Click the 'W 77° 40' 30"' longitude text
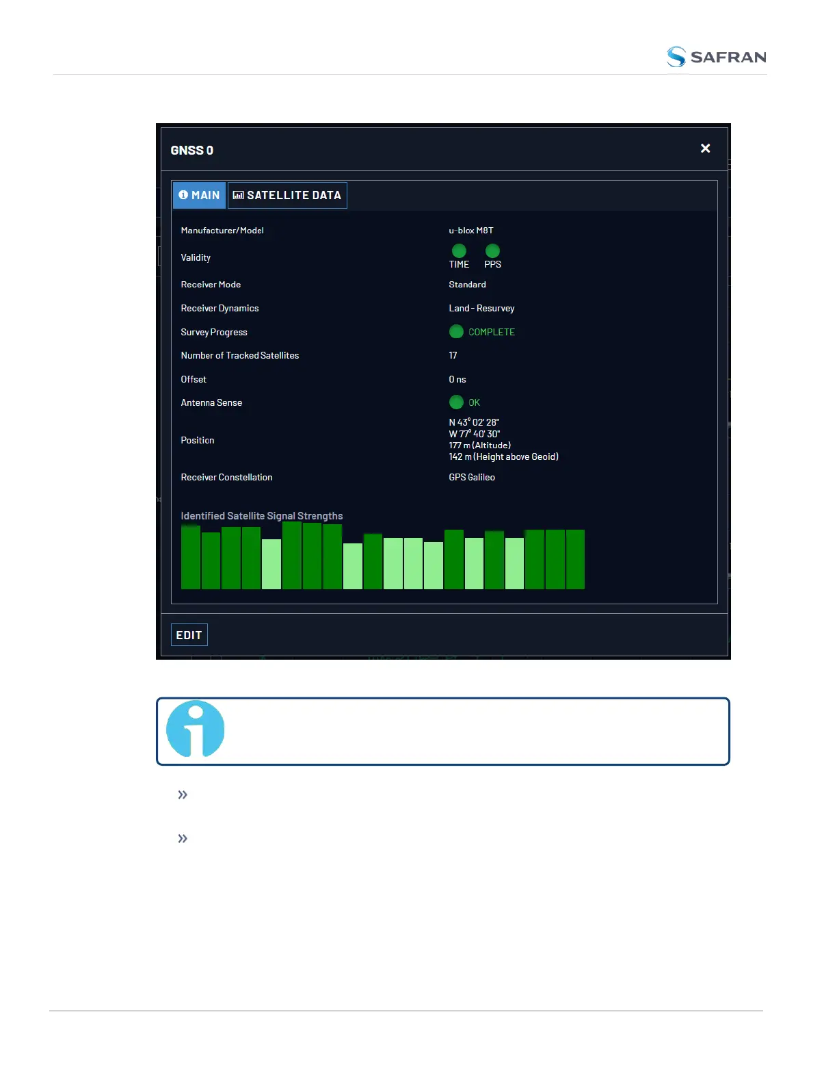 pyautogui.click(x=475, y=434)
